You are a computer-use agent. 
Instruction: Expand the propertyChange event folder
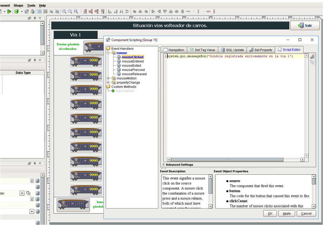[108, 83]
